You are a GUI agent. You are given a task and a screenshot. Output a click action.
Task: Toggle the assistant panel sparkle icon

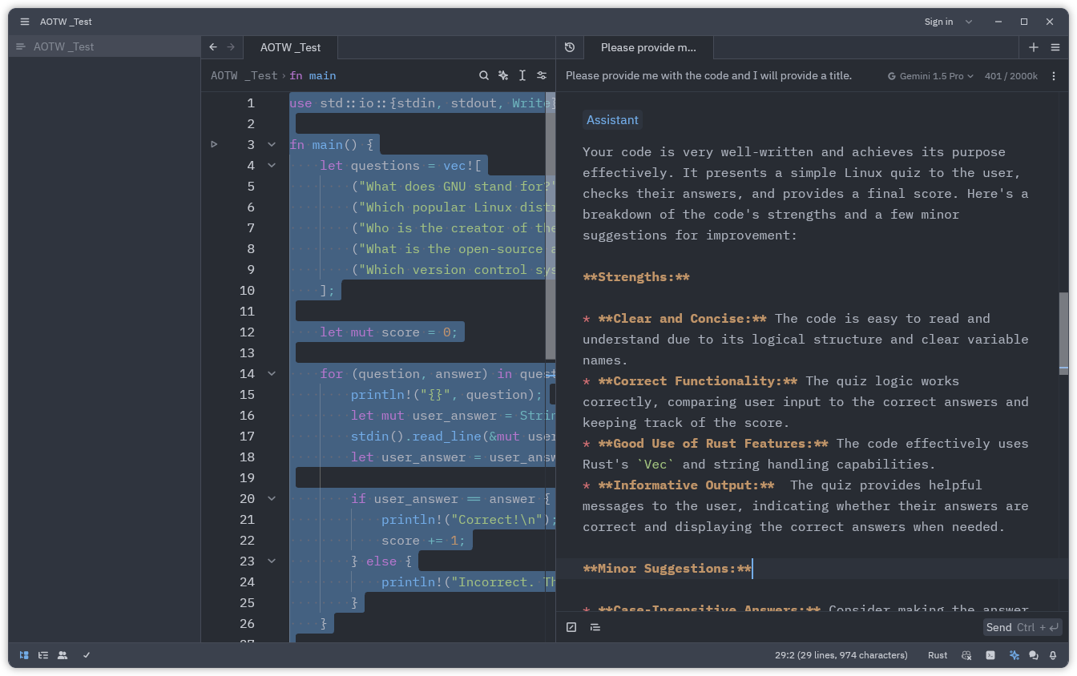(x=1014, y=655)
